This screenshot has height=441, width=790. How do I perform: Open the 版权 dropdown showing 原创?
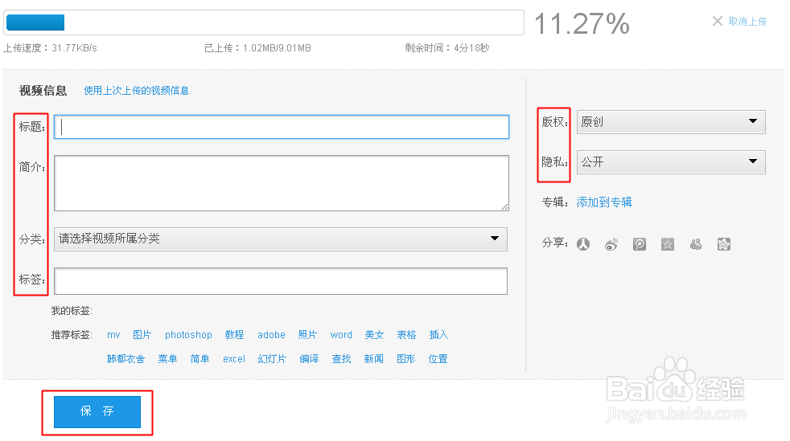(x=671, y=122)
